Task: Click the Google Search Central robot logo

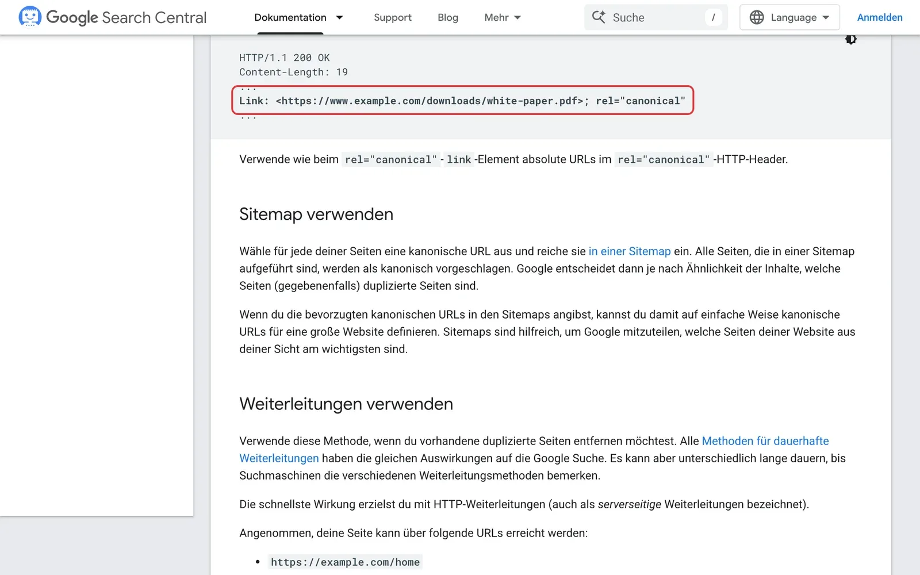Action: (x=30, y=17)
